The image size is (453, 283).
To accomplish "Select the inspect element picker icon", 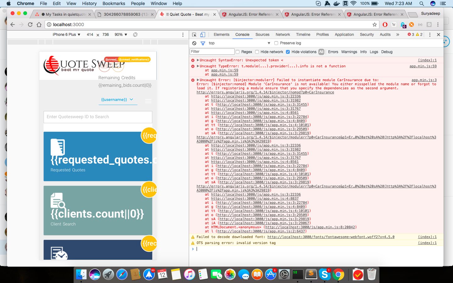I will pyautogui.click(x=194, y=35).
